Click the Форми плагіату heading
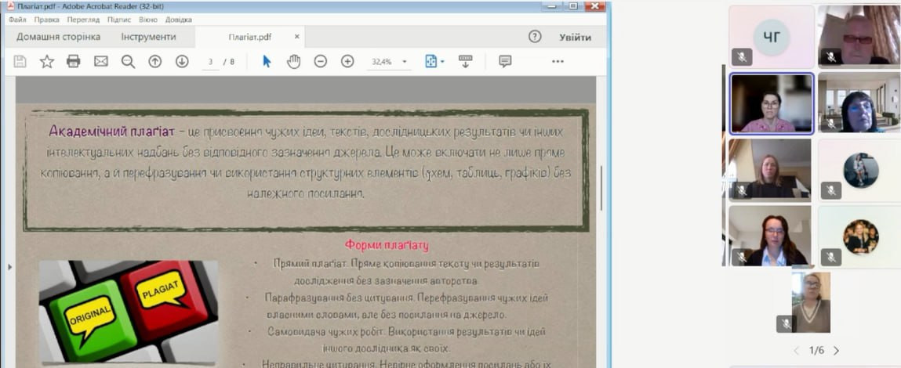 pos(387,245)
